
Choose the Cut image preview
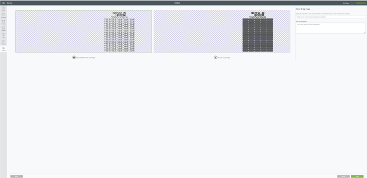(x=222, y=31)
